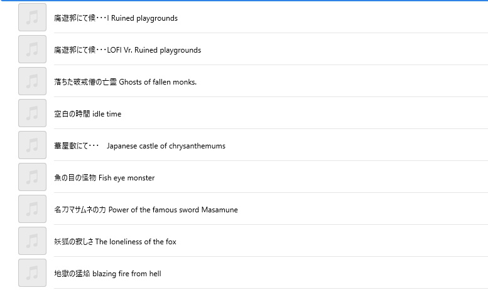The height and width of the screenshot is (290, 488).
Task: Click music icon beside LOFI Vr. Ruined playgrounds
Action: point(32,49)
